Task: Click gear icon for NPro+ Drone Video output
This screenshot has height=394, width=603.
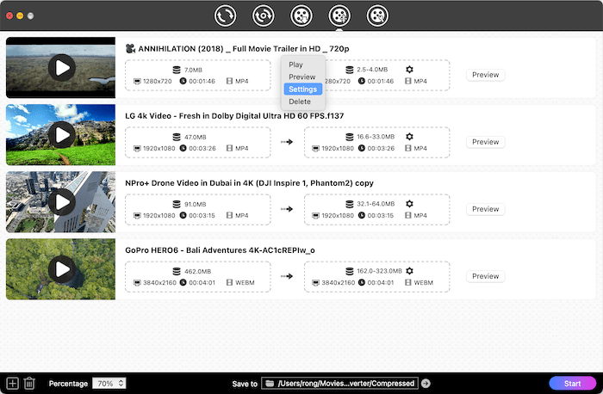Action: (x=410, y=203)
